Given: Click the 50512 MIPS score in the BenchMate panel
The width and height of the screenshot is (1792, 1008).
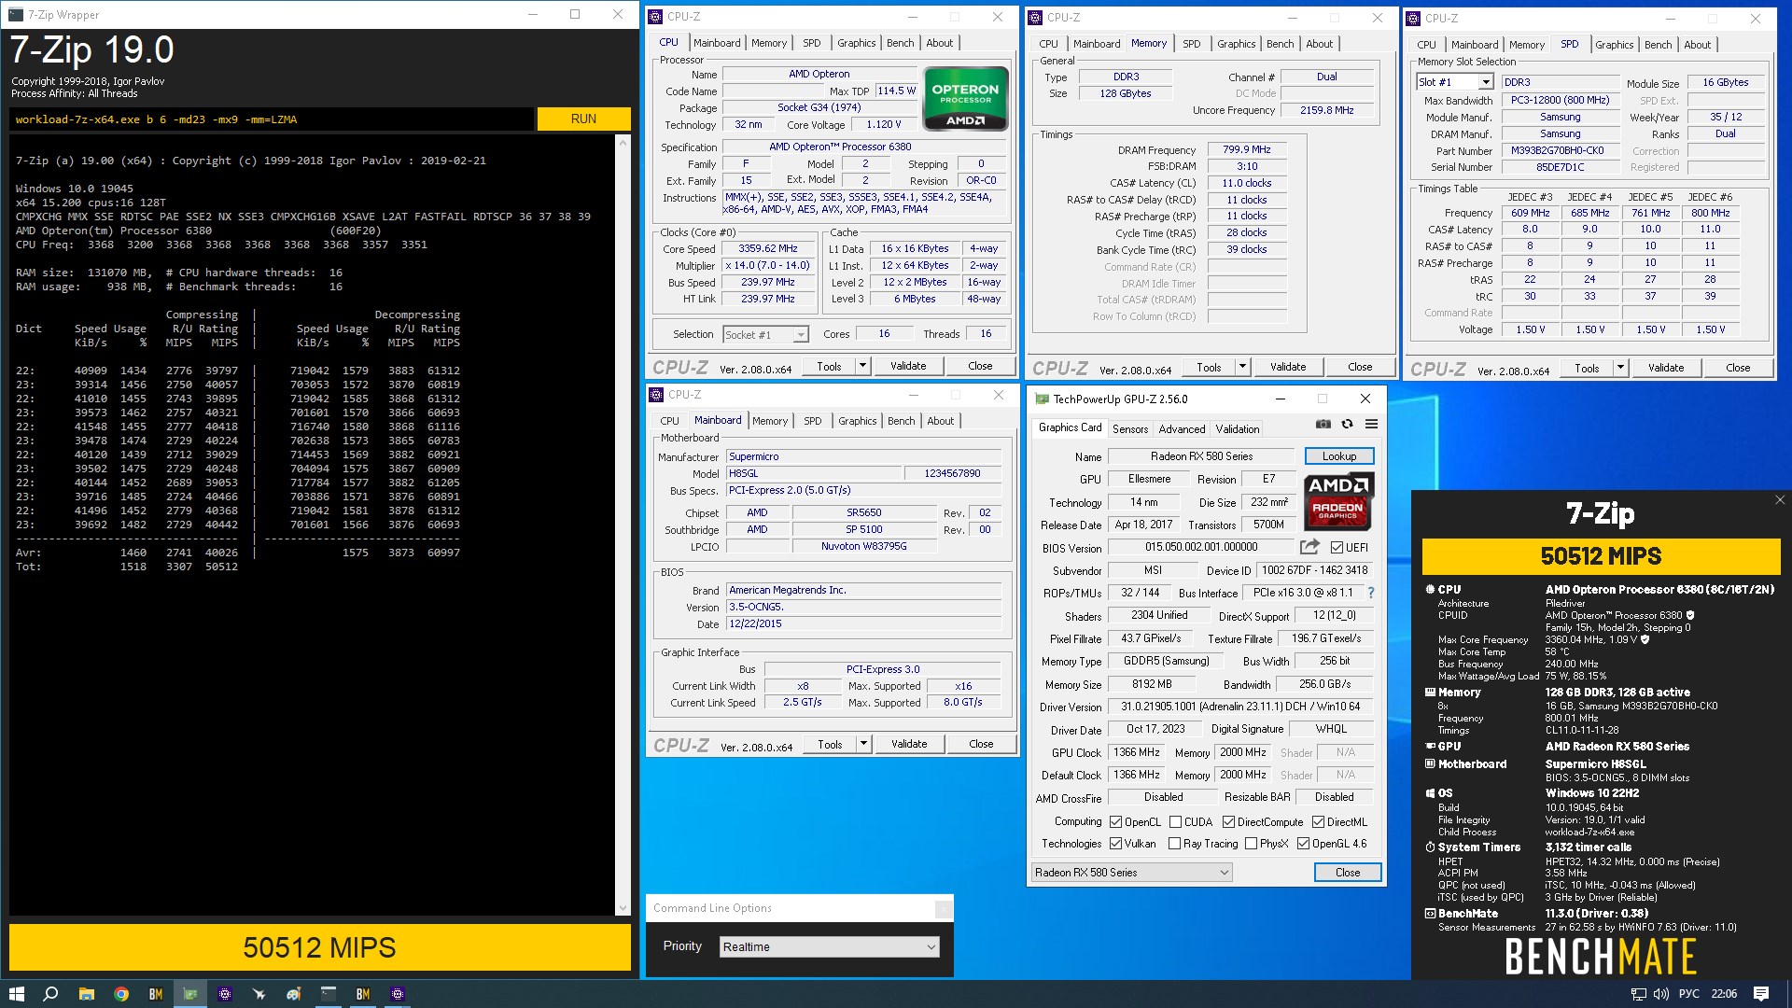Looking at the screenshot, I should coord(1601,556).
